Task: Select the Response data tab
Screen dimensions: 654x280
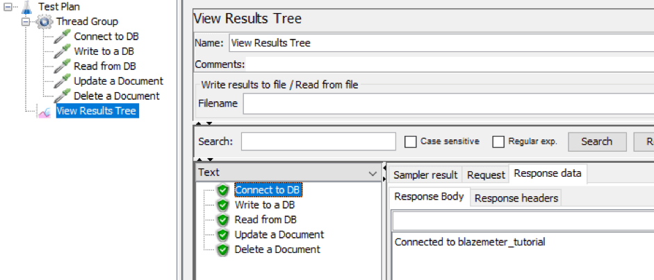Action: click(548, 173)
